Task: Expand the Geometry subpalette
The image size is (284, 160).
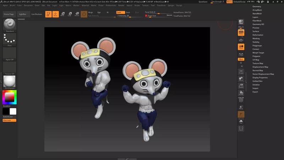Action: click(257, 6)
